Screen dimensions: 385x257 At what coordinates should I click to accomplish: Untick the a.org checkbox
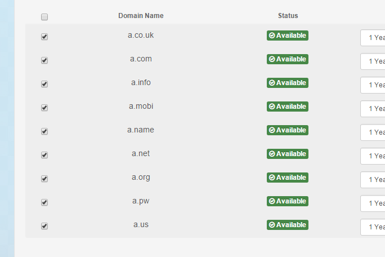(x=44, y=179)
